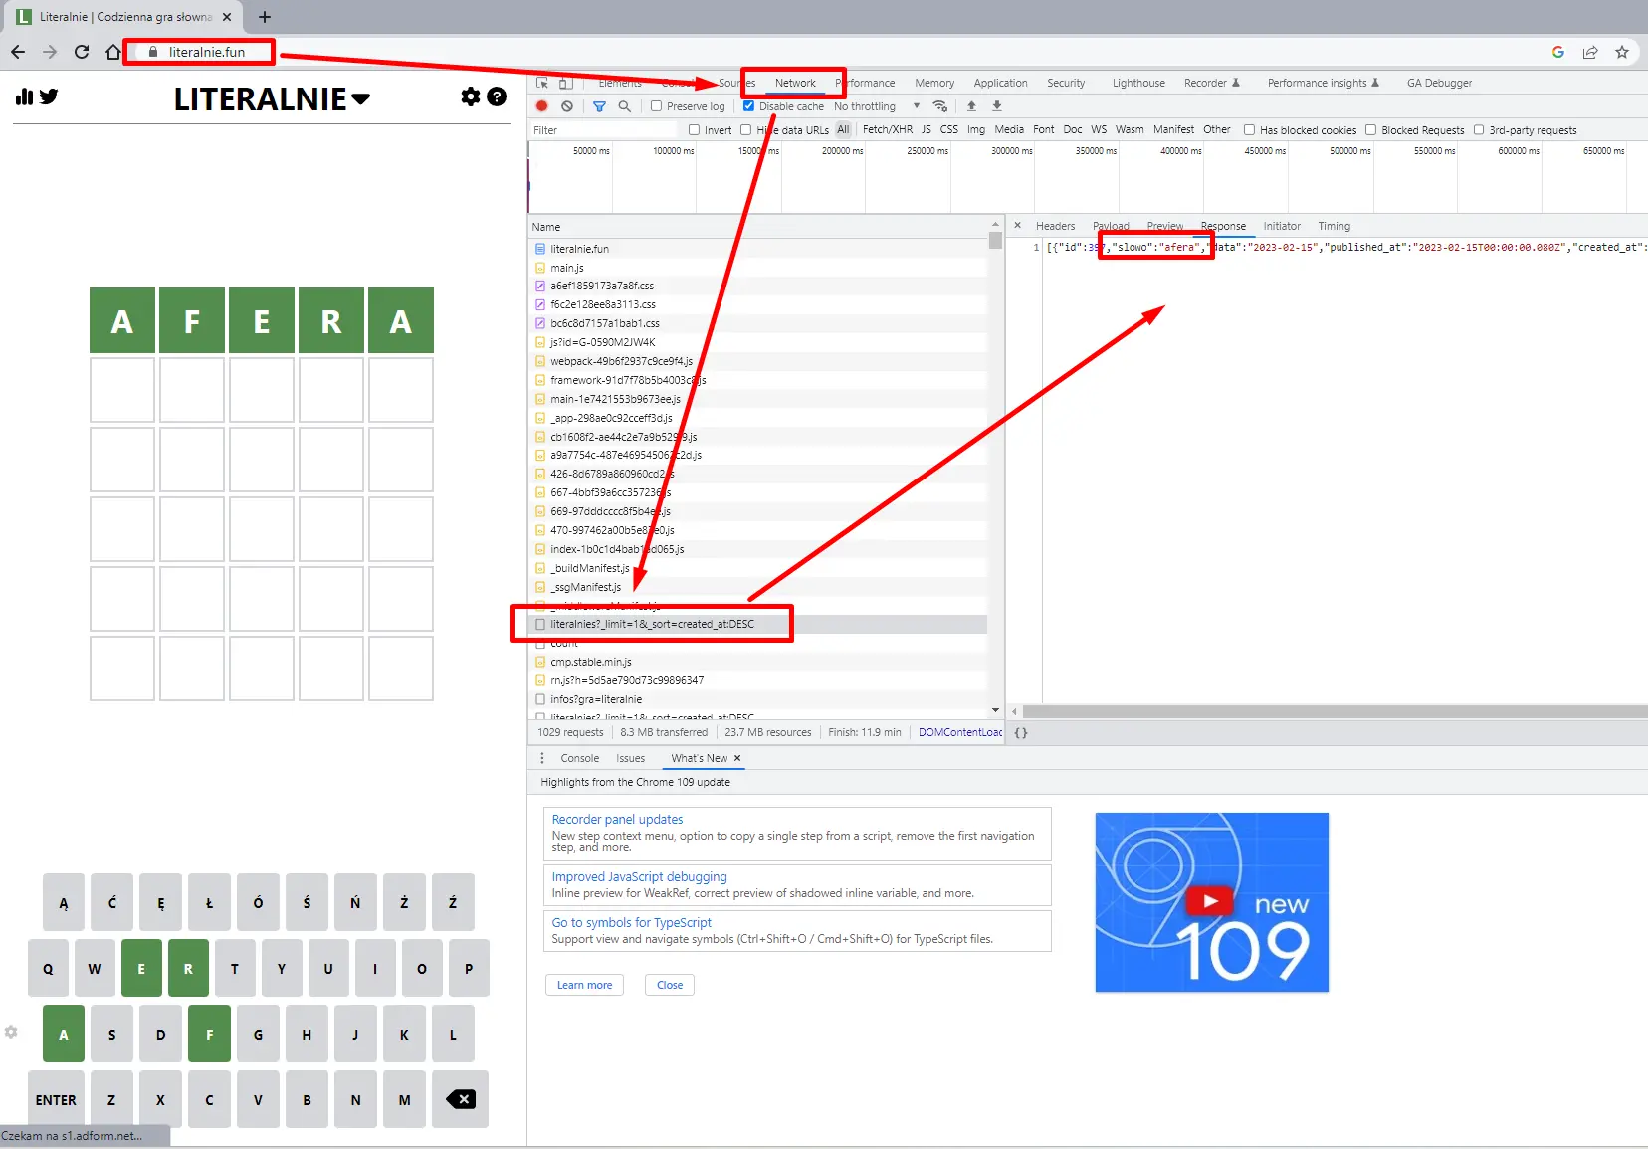Screen dimensions: 1648x1149
Task: Open the Headers tab of the request
Action: [1055, 226]
